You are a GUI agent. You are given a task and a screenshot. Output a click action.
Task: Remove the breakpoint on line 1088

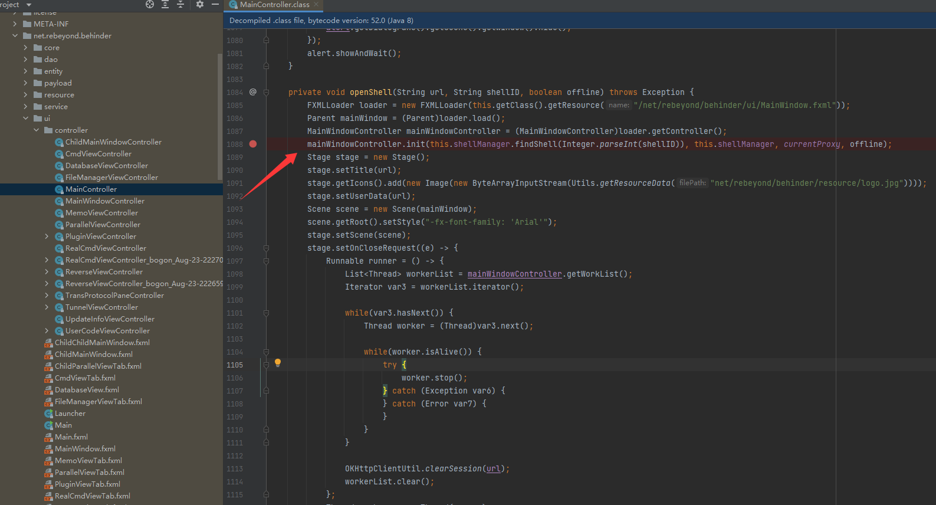tap(253, 144)
